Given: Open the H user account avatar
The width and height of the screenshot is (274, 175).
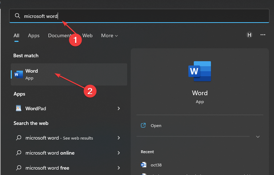Looking at the screenshot, I should pyautogui.click(x=249, y=35).
